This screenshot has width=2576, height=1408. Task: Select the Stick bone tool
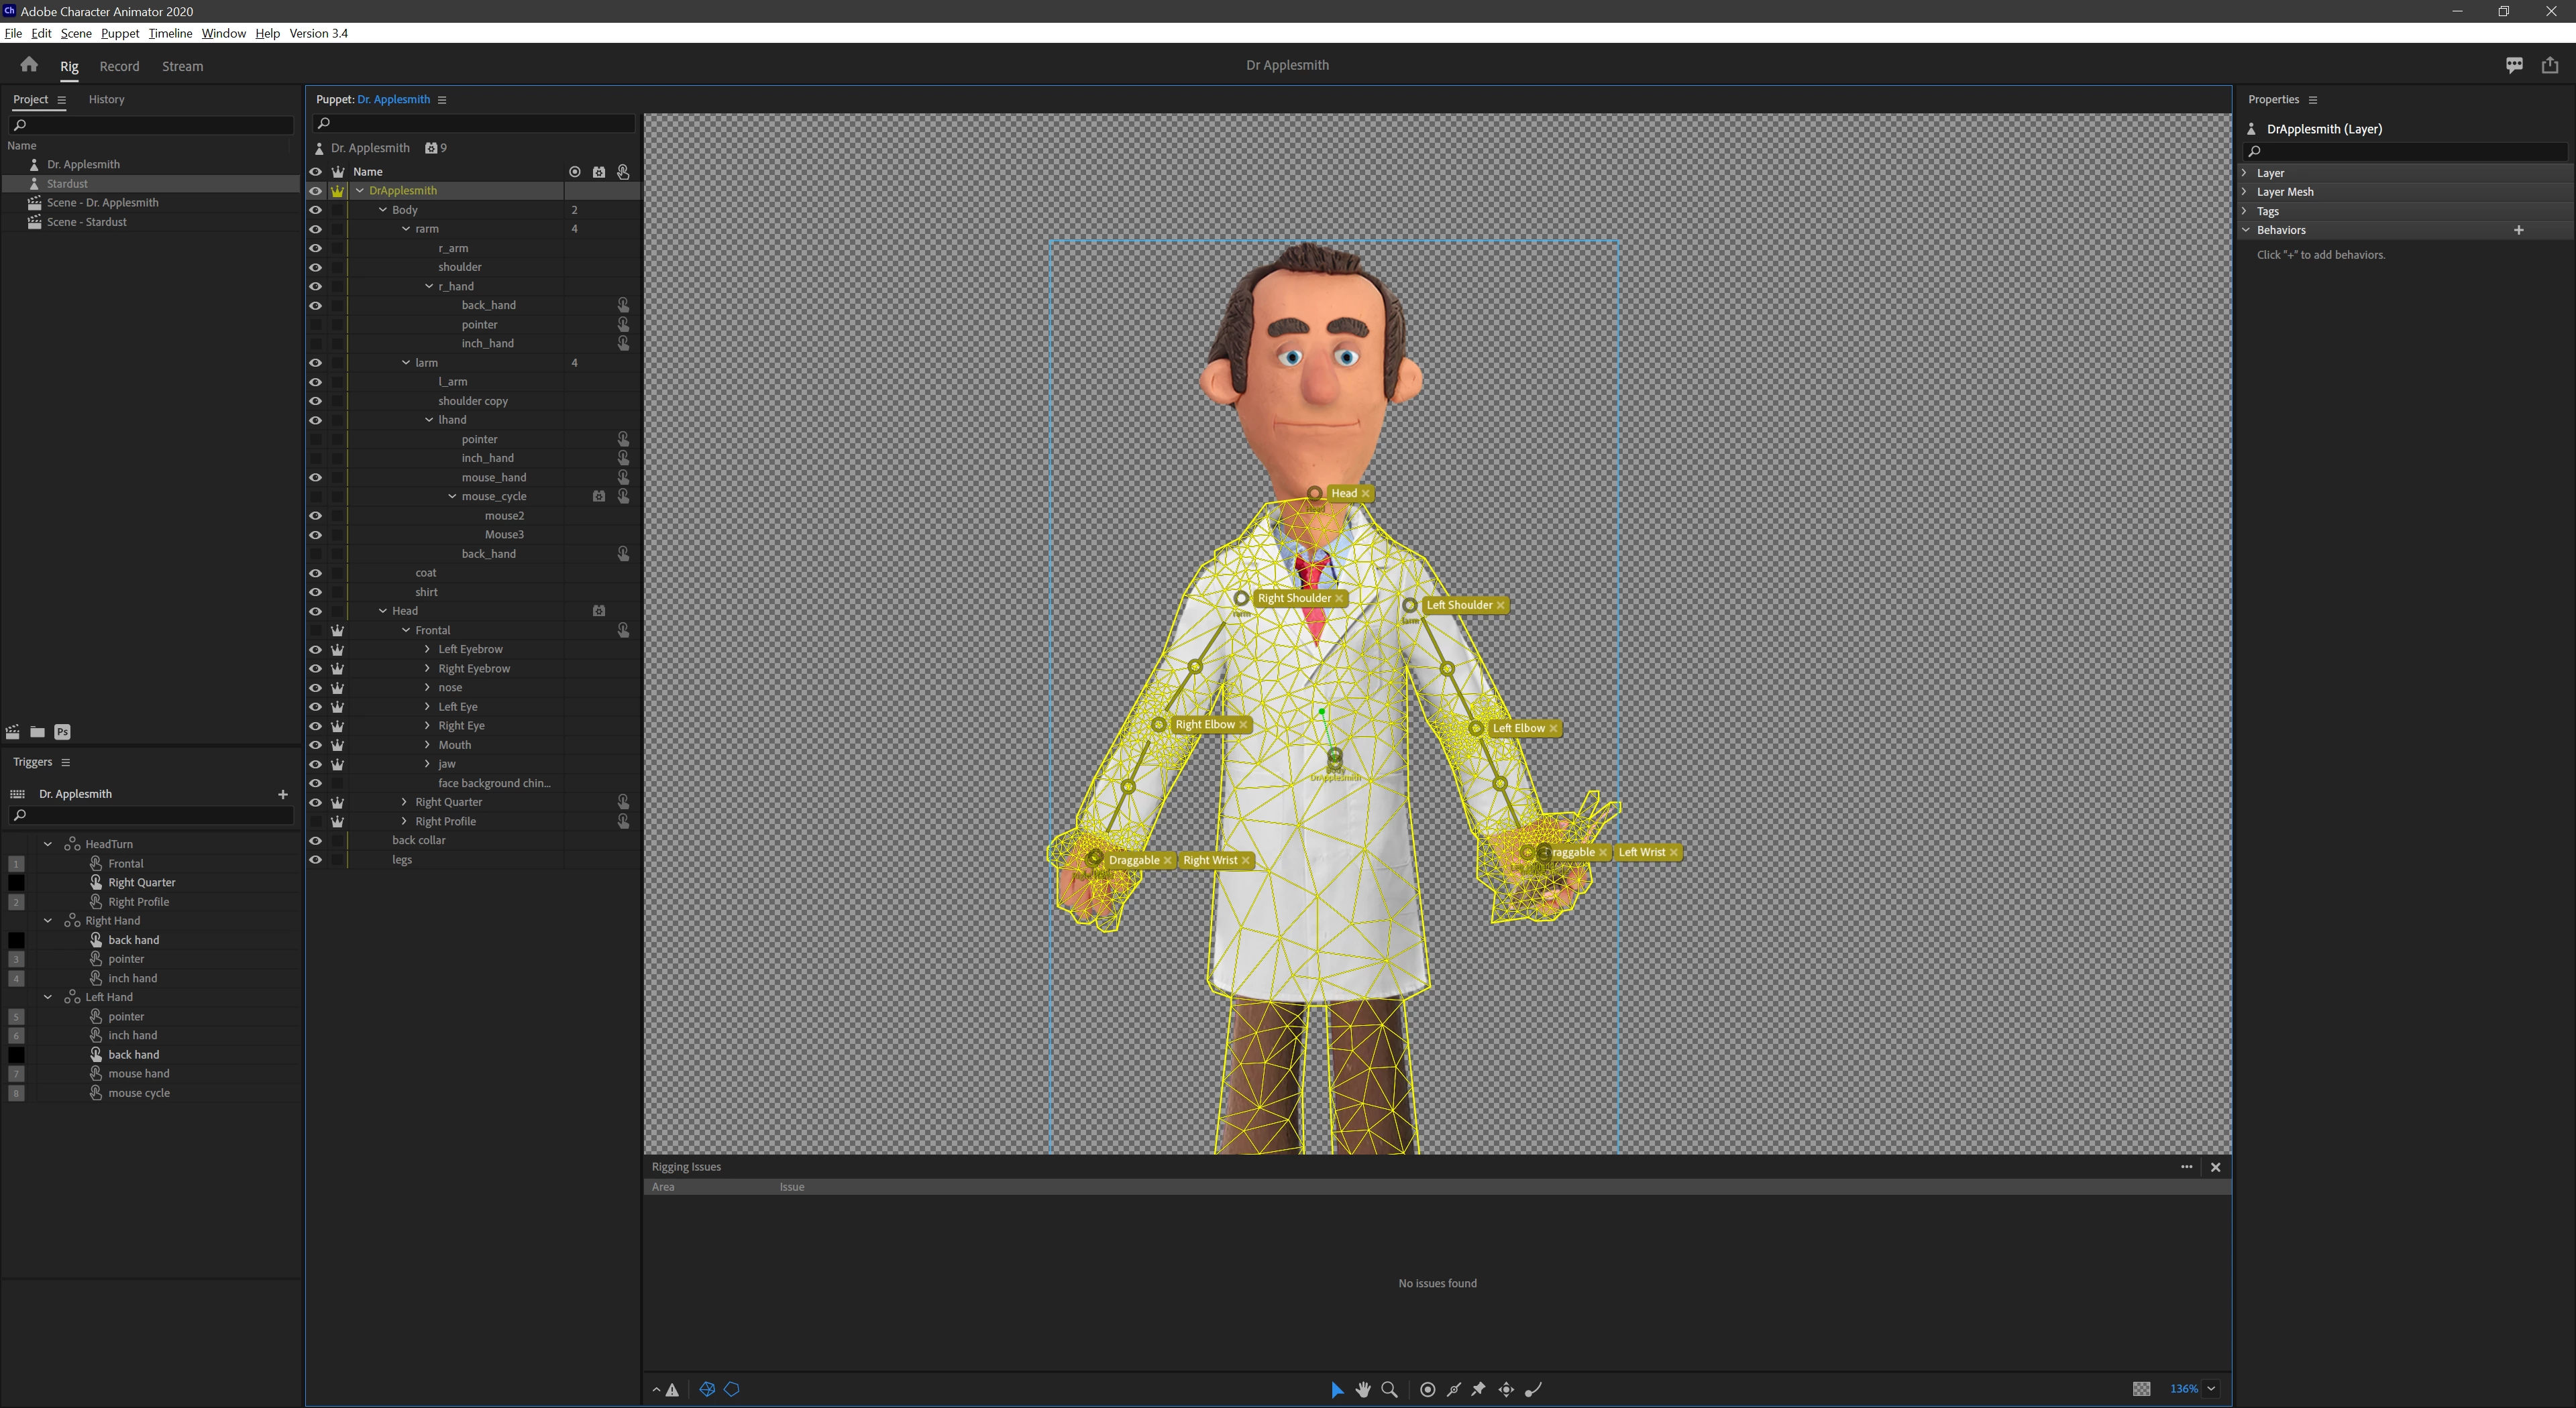coord(1453,1389)
